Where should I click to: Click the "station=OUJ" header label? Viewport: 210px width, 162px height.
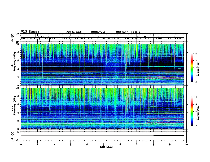click(x=98, y=32)
